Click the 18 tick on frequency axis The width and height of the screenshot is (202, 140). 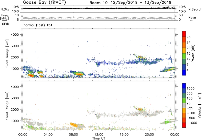pyautogui.click(x=17, y=15)
